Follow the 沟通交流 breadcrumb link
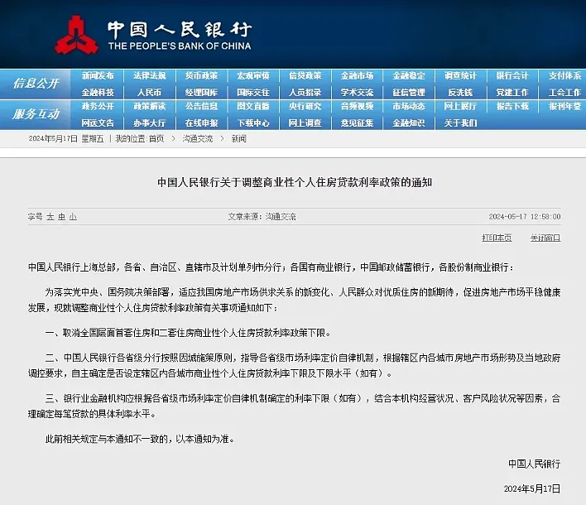The image size is (586, 505). coord(198,139)
